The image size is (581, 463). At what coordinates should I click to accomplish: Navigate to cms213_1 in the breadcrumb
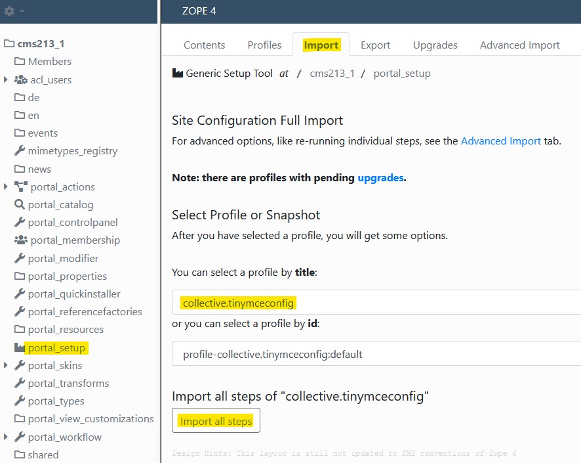coord(332,74)
